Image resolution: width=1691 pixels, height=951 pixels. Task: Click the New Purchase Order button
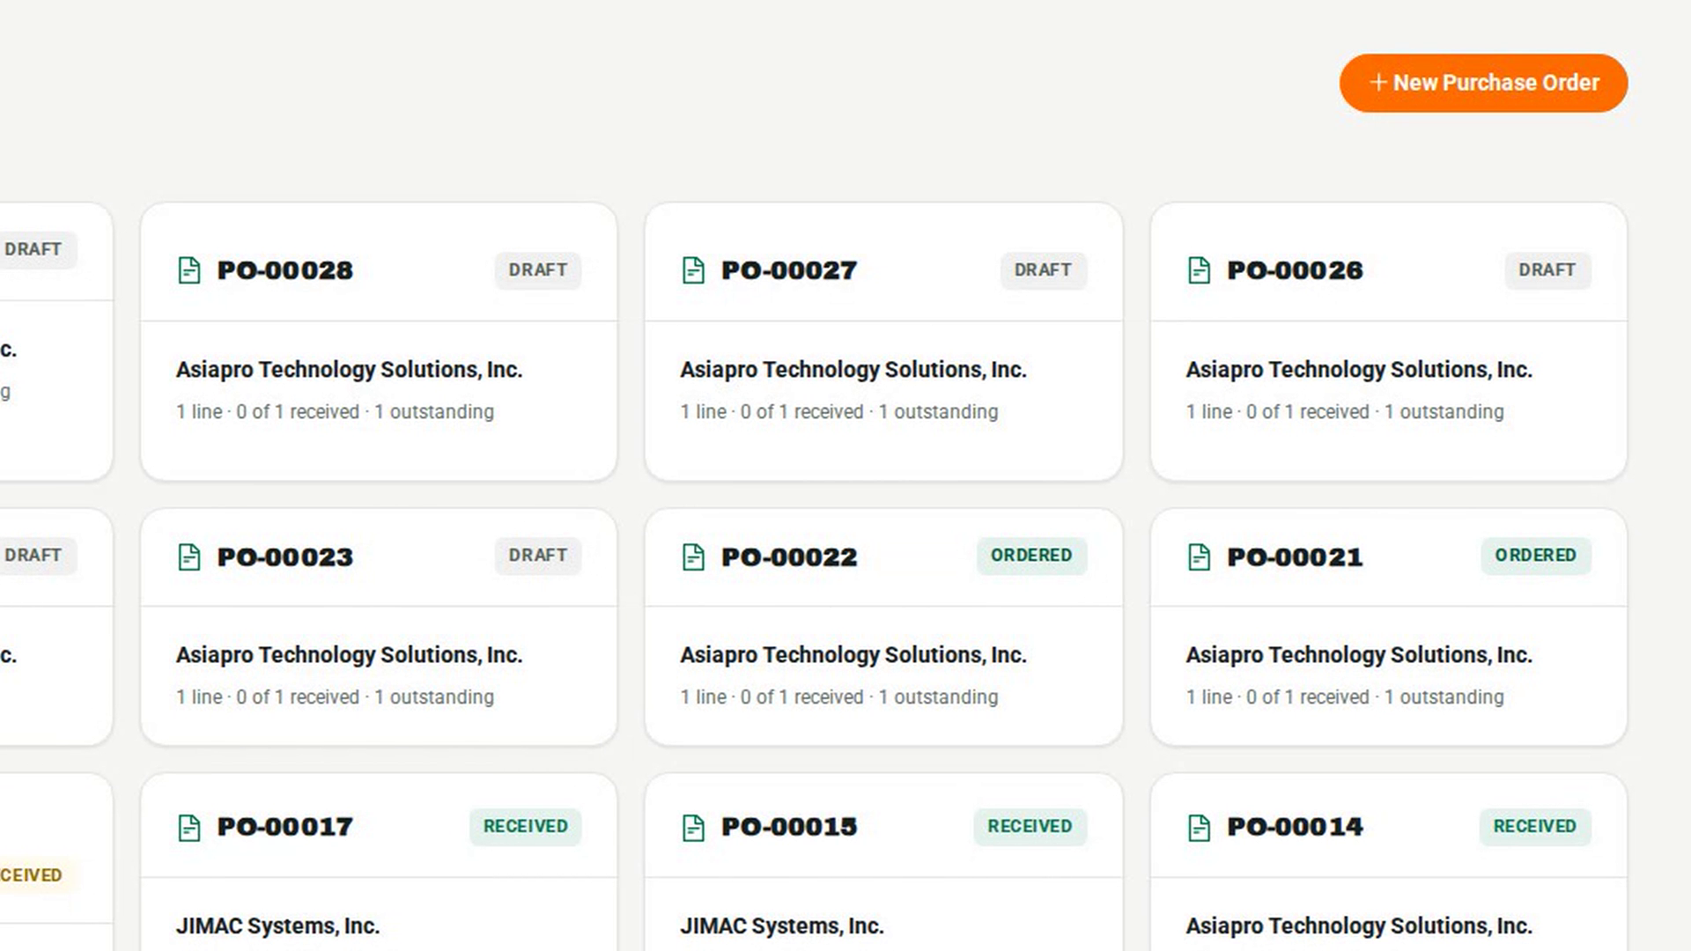coord(1483,83)
